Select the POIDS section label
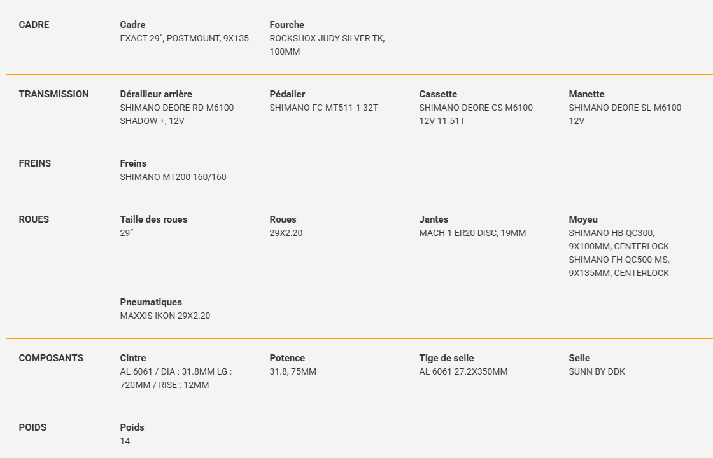Screen dimensions: 713x458 32,427
